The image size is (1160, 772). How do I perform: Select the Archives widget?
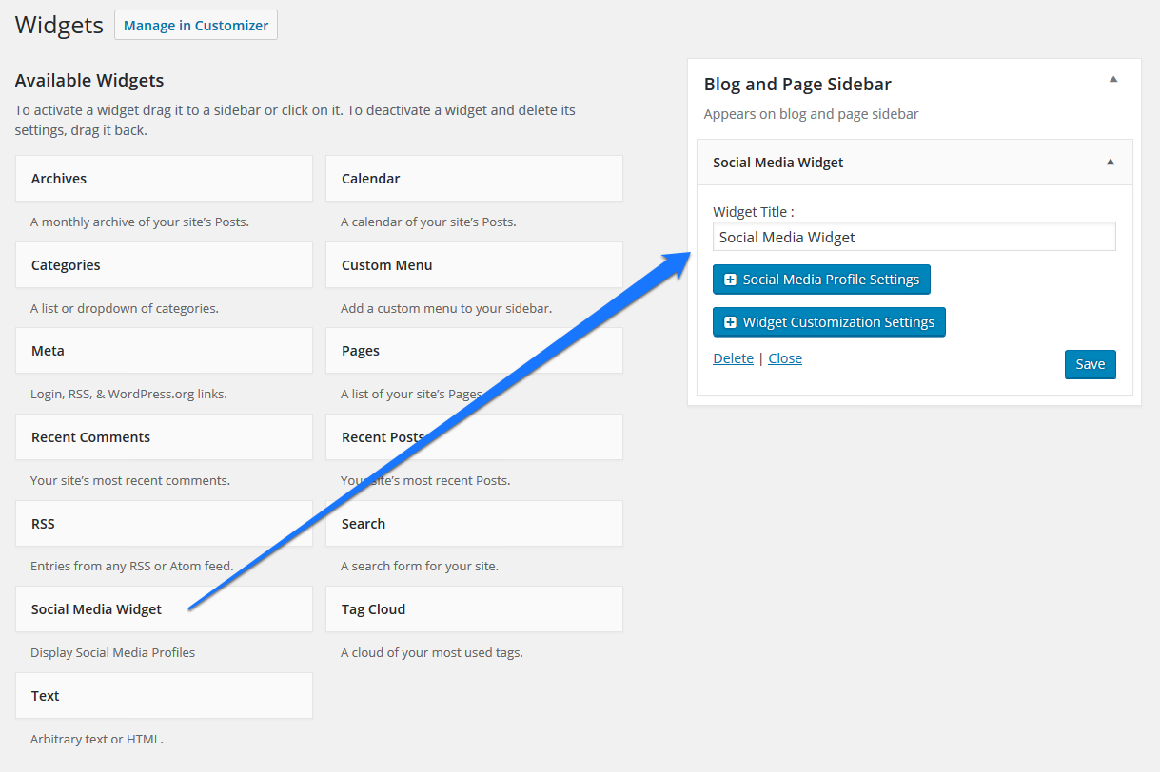click(x=164, y=179)
